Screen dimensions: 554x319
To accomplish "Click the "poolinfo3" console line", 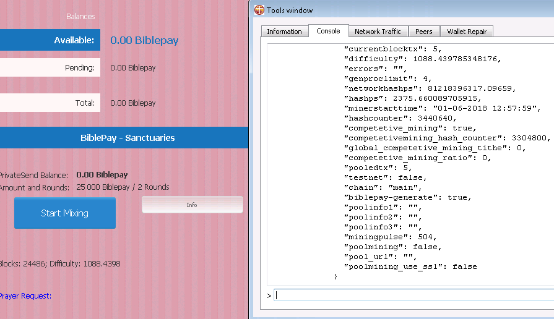I will pyautogui.click(x=383, y=227).
